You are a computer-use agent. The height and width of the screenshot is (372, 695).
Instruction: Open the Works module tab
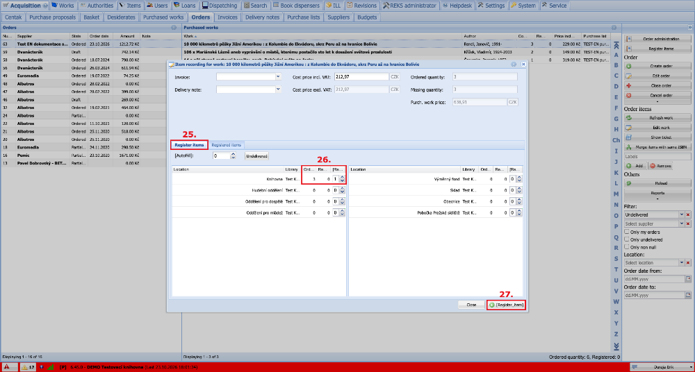[63, 6]
